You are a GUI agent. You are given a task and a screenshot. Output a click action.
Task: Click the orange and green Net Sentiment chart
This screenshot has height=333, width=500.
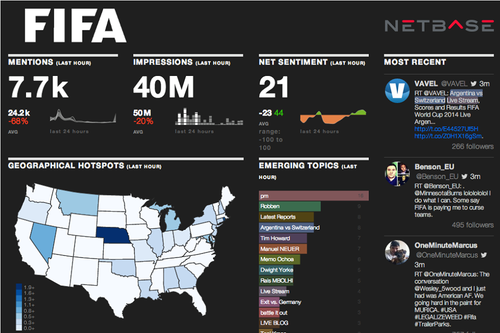click(333, 117)
